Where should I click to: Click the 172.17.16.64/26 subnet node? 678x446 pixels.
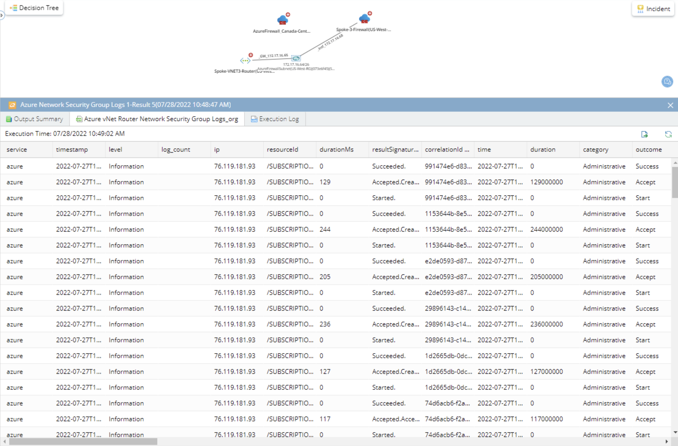(296, 58)
